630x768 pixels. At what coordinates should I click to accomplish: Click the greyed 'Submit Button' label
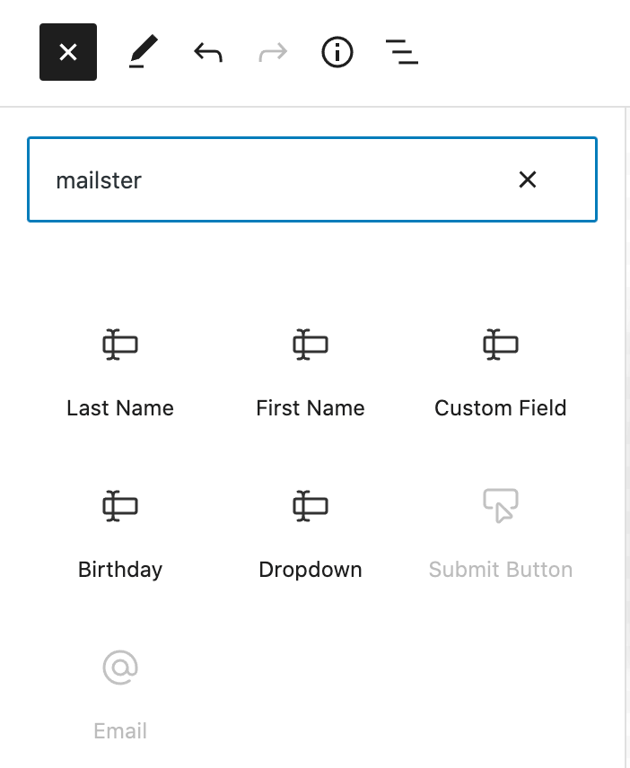[x=501, y=570]
